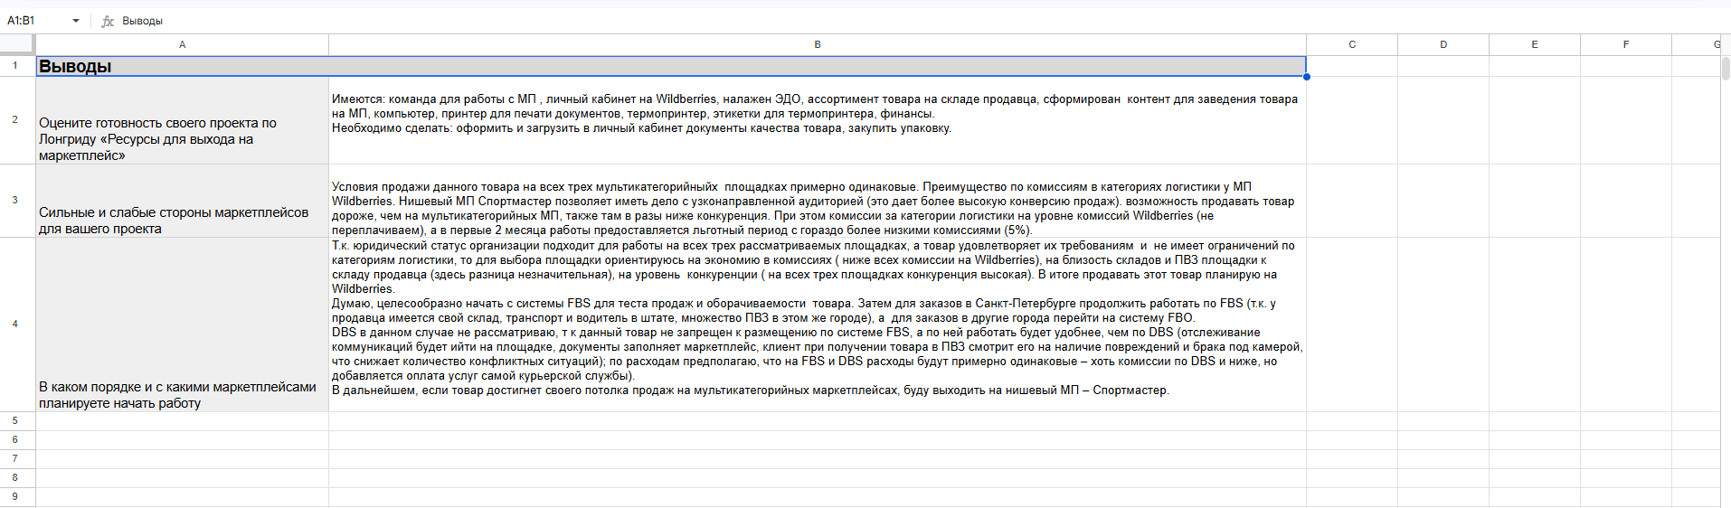
Task: Select row 9 header
Action: (17, 497)
